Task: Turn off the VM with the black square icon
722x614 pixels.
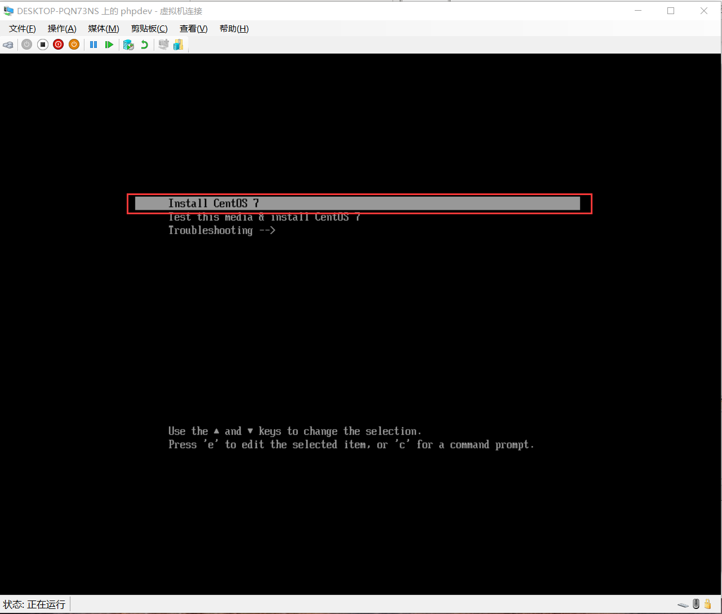Action: coord(43,45)
